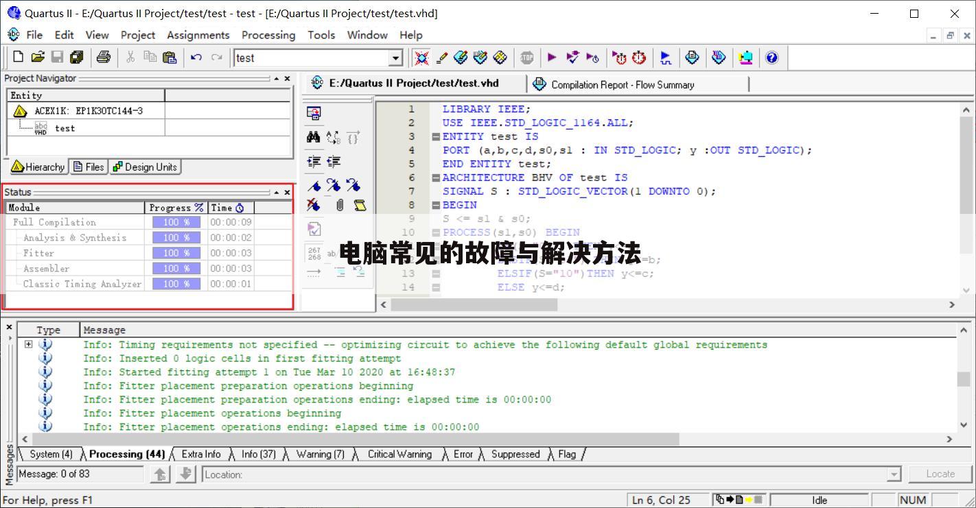Click the Full Compilation 100% progress bar
Screen dimensions: 976x508
click(x=176, y=222)
